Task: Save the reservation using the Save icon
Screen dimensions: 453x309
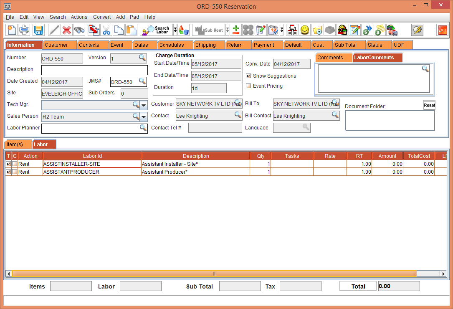Action: pos(38,30)
